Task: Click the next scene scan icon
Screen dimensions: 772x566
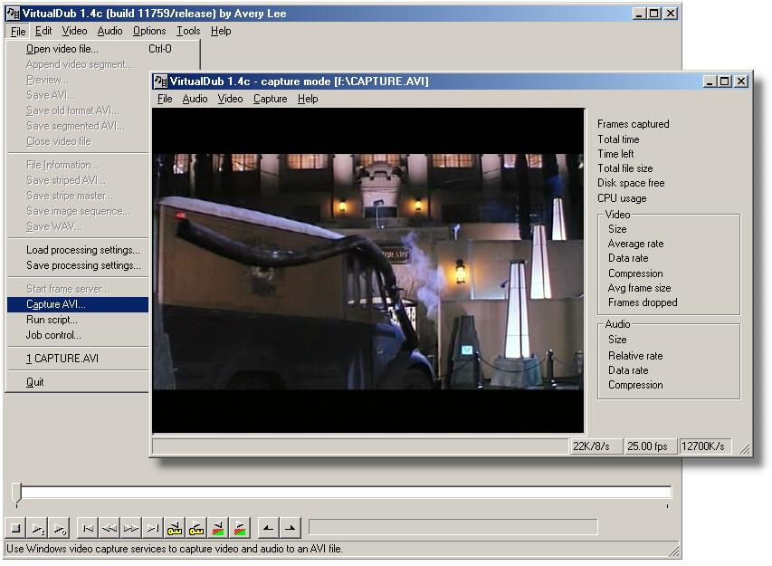Action: (x=239, y=528)
